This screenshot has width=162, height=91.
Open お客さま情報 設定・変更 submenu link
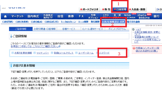113,22
